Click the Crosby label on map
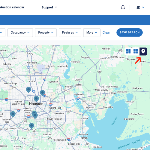This screenshot has width=150, height=150. point(78,80)
